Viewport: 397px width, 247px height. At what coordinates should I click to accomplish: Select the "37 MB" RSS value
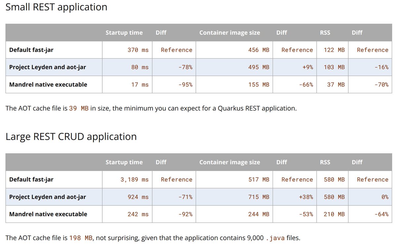[x=336, y=84]
